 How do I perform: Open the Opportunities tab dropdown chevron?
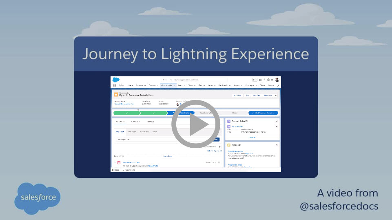point(174,86)
